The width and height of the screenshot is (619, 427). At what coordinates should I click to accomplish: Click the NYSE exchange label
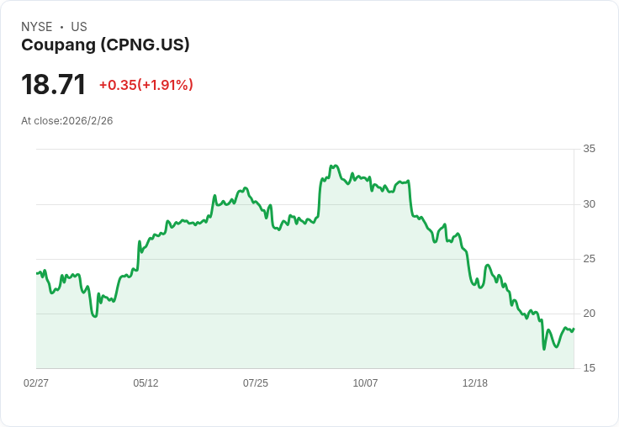pyautogui.click(x=37, y=27)
